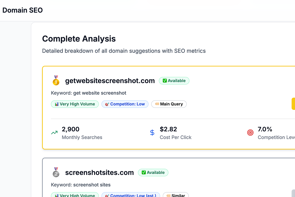The width and height of the screenshot is (295, 197).
Task: Open the getwebsitescreenshot.com domain name
Action: click(x=110, y=81)
